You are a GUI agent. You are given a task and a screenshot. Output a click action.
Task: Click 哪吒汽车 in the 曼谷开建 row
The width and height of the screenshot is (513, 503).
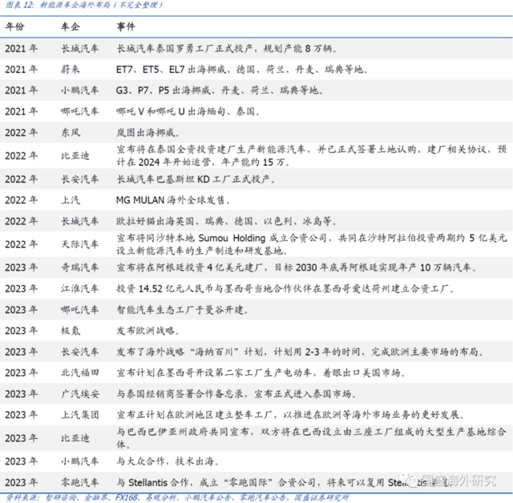pos(80,309)
